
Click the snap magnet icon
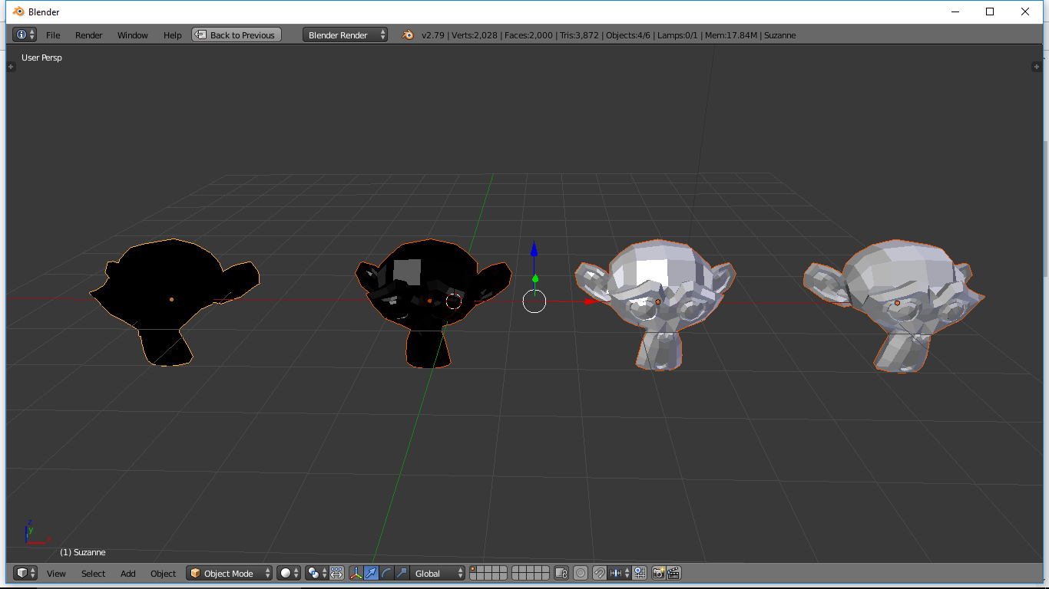[x=601, y=573]
